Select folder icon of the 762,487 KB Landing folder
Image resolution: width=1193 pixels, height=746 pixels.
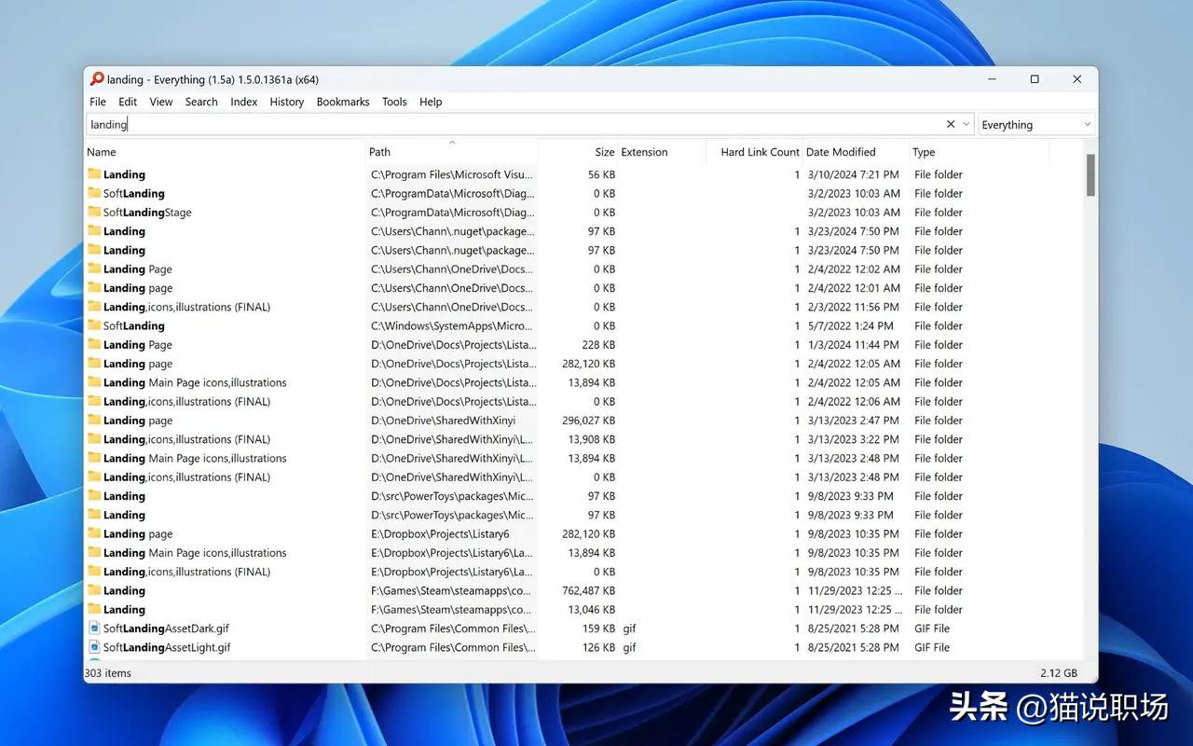click(x=94, y=590)
